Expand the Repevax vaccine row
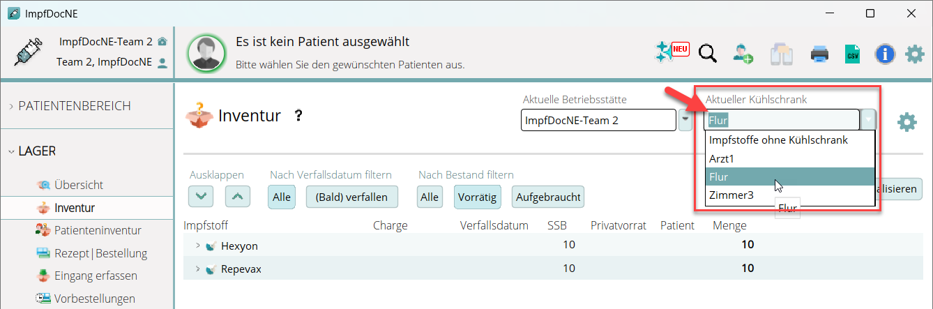Viewport: 933px width, 309px height. (198, 269)
